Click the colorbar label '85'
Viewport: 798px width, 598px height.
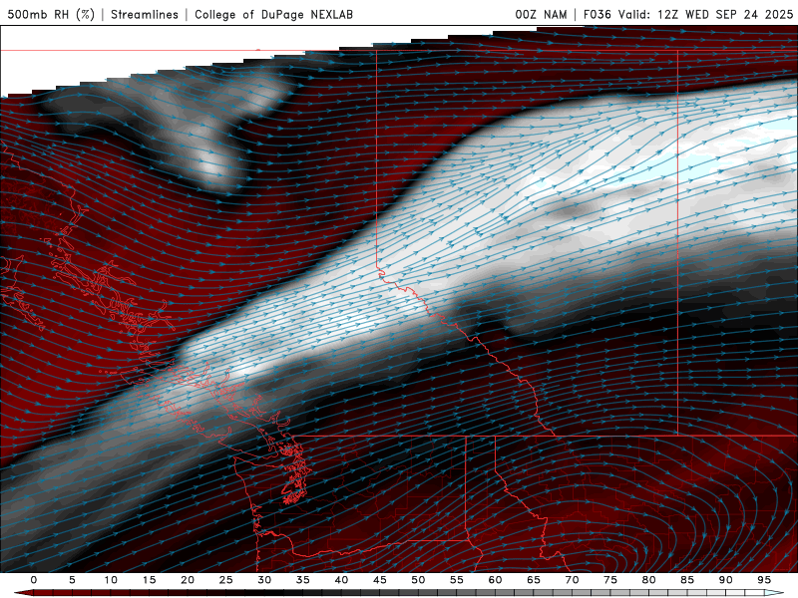[x=687, y=580]
